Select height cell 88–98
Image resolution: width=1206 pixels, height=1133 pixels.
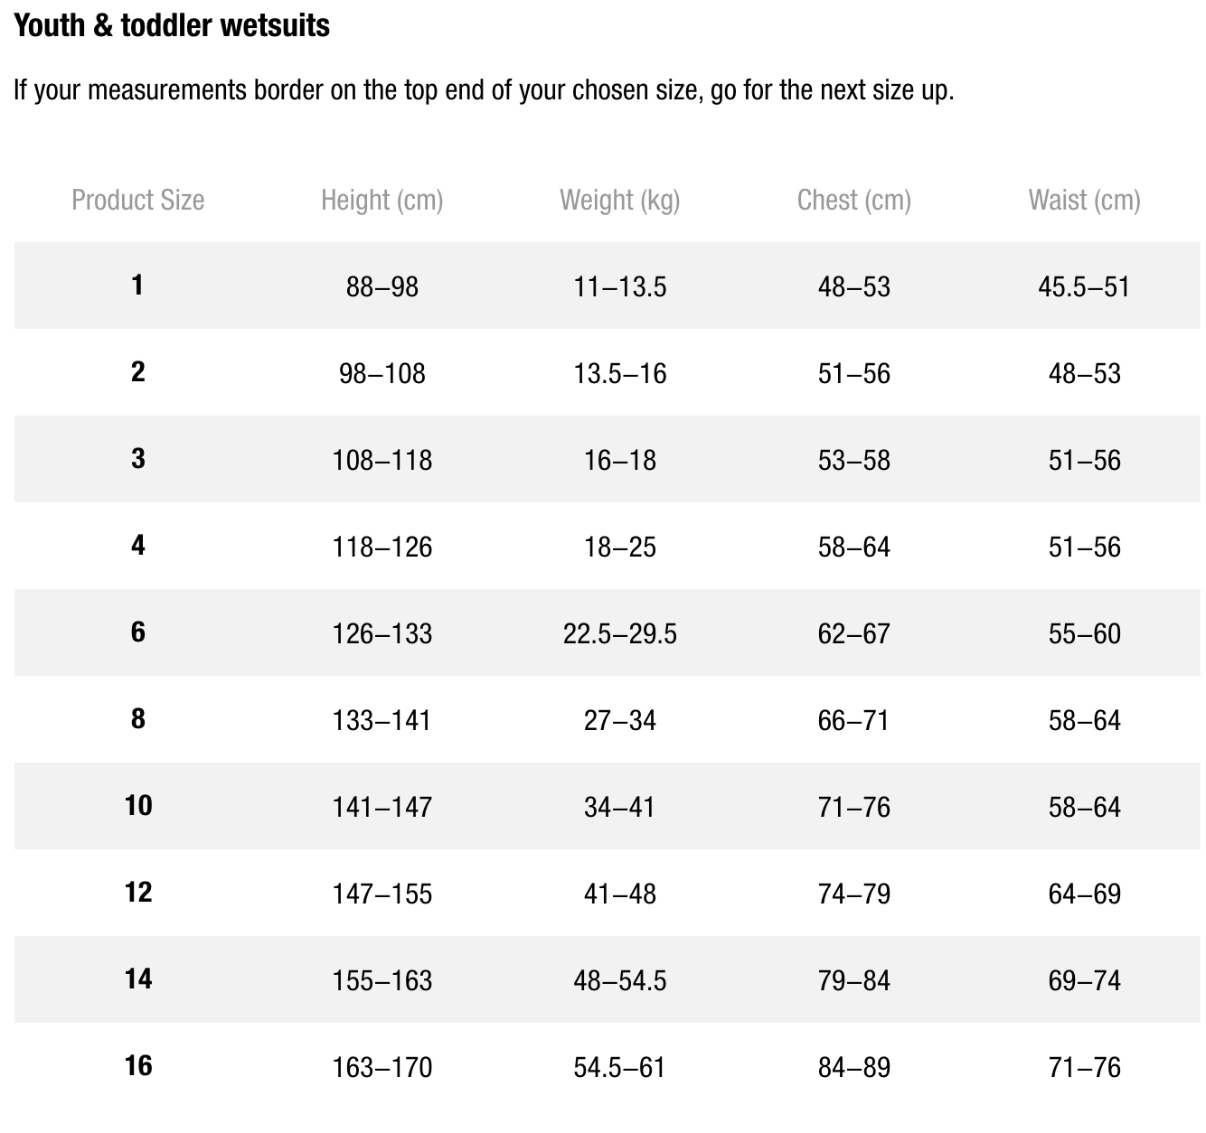(382, 287)
